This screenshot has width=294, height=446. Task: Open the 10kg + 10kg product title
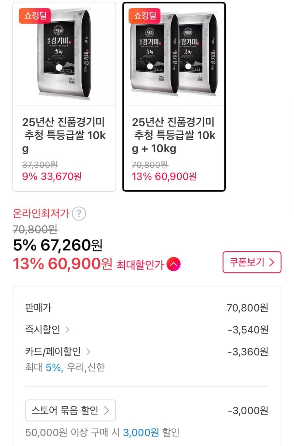click(174, 135)
